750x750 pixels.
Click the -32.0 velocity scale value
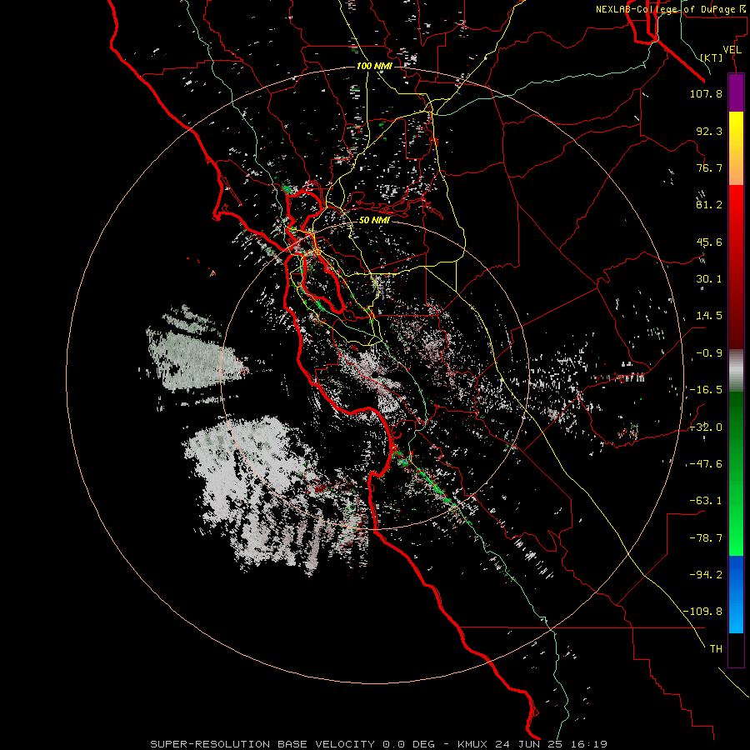(706, 427)
